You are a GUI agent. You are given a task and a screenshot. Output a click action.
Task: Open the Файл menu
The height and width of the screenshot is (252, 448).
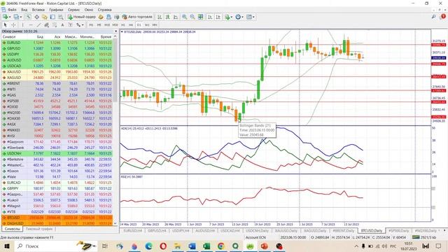[12, 10]
